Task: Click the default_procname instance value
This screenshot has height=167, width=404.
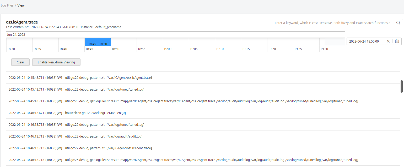Action: click(x=108, y=27)
